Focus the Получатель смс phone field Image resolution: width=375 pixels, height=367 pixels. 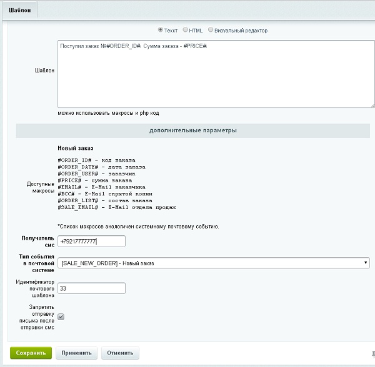pyautogui.click(x=91, y=241)
